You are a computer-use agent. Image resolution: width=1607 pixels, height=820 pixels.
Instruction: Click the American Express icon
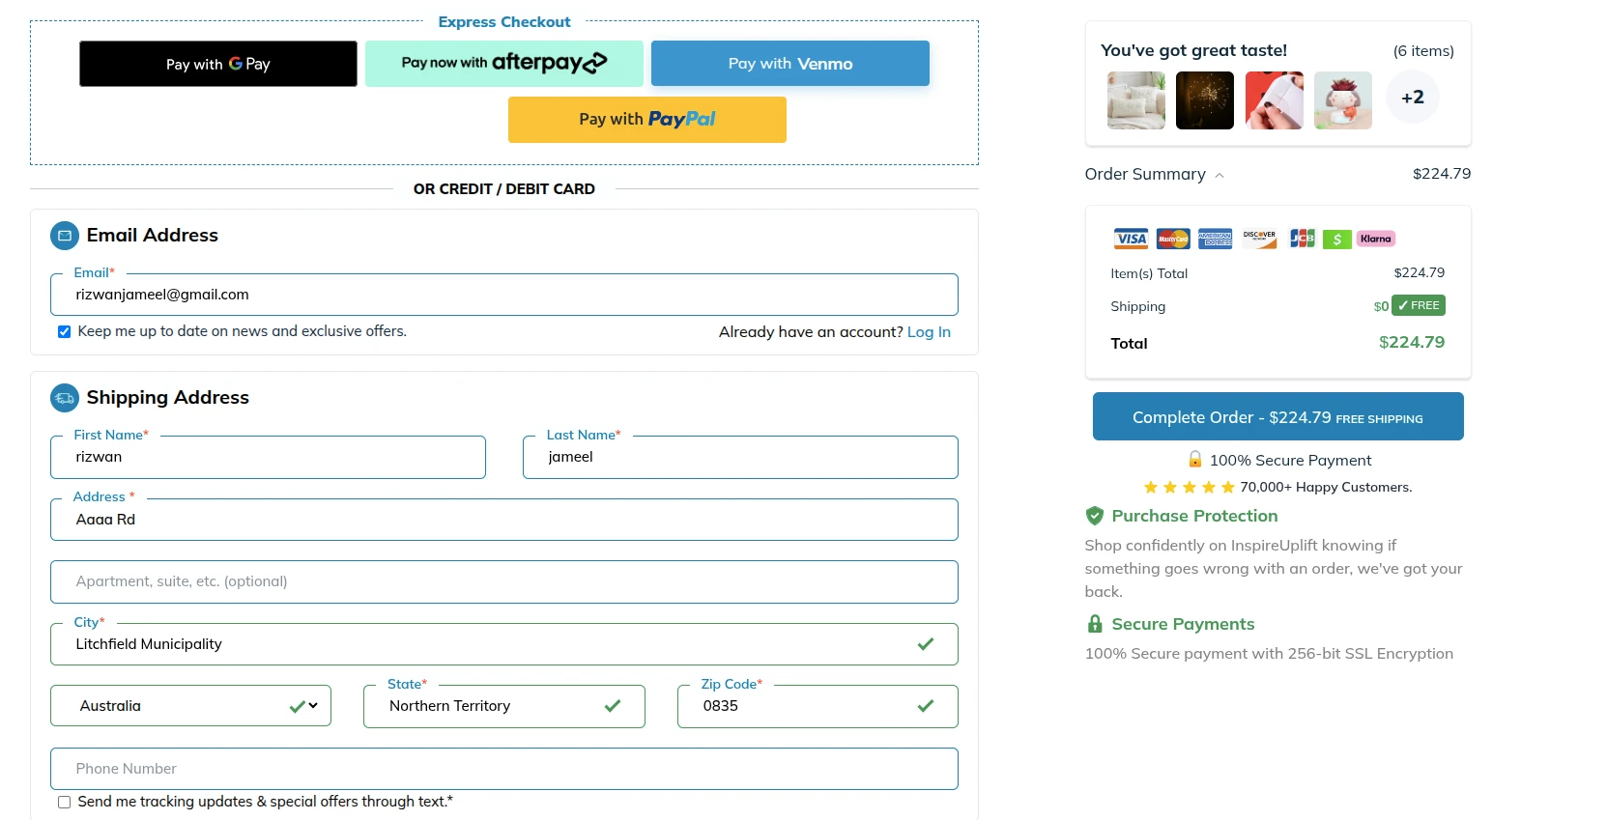coord(1216,239)
